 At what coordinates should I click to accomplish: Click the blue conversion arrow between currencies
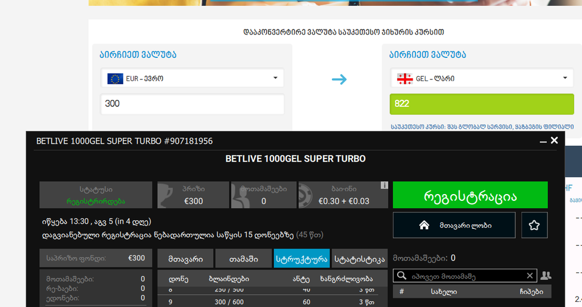coord(339,79)
